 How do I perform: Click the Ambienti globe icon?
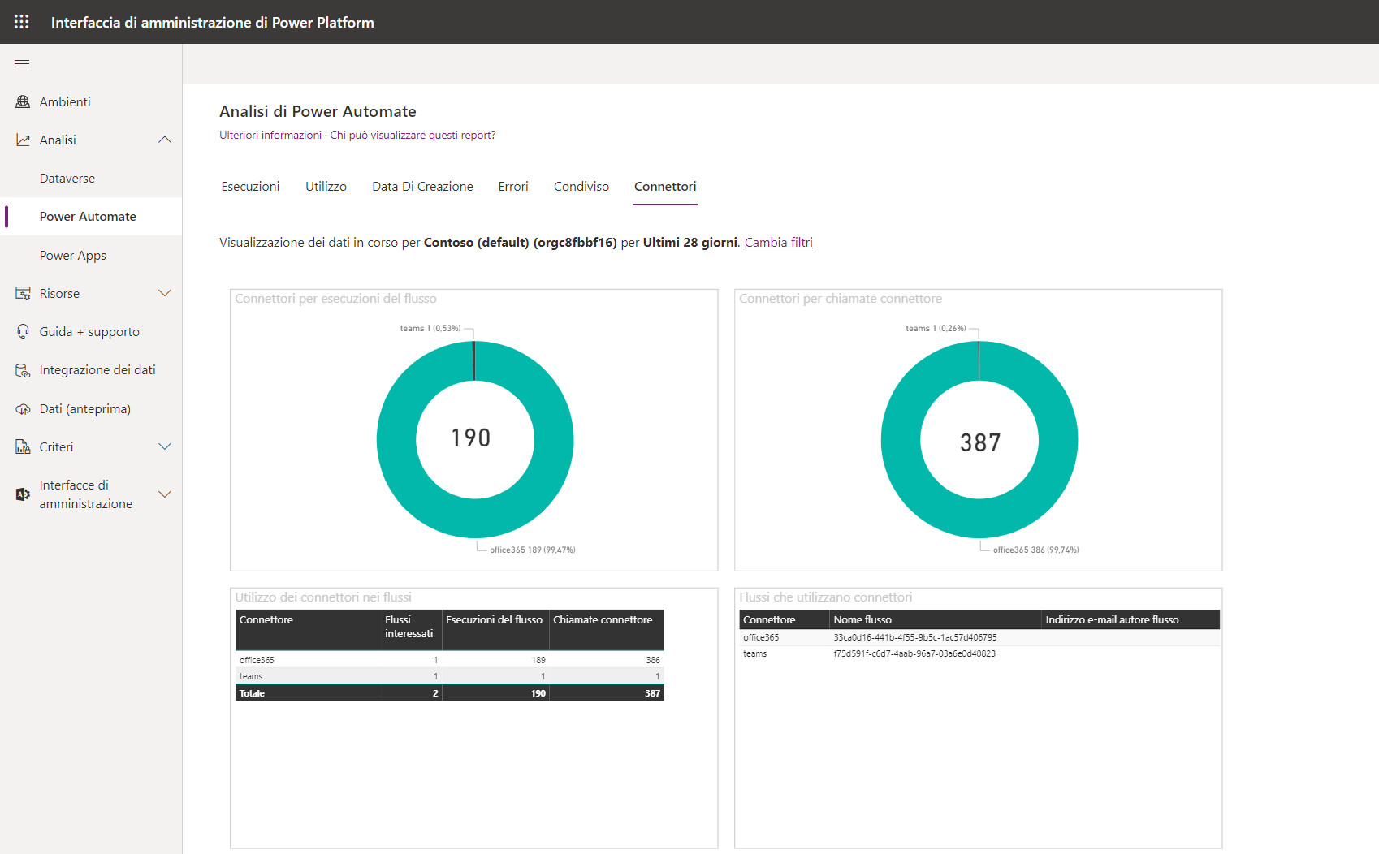[x=23, y=101]
